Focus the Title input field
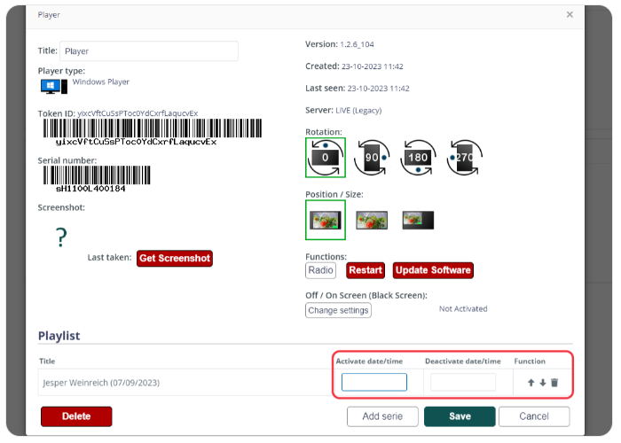 [x=149, y=51]
